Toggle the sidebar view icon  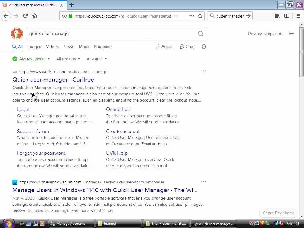point(287,16)
